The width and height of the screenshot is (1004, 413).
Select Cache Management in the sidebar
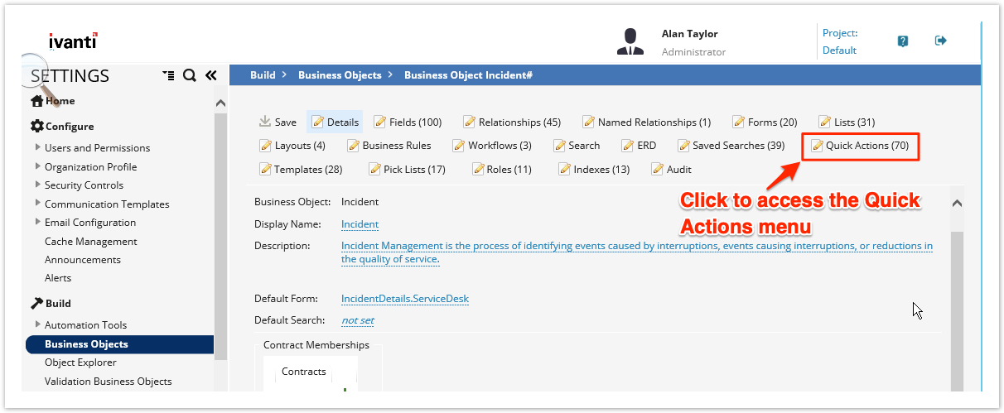(91, 242)
